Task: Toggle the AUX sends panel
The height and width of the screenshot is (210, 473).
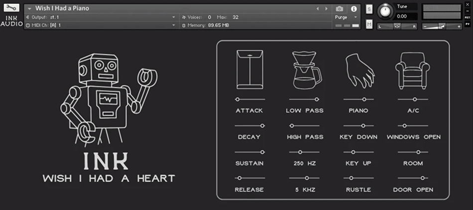Action: 468,17
